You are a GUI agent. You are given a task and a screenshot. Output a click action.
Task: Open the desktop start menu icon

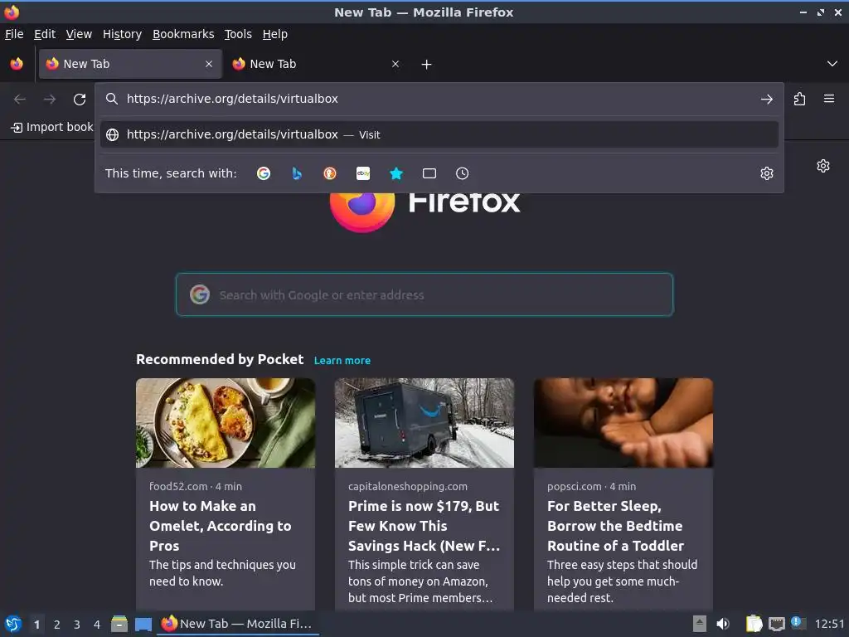(13, 624)
